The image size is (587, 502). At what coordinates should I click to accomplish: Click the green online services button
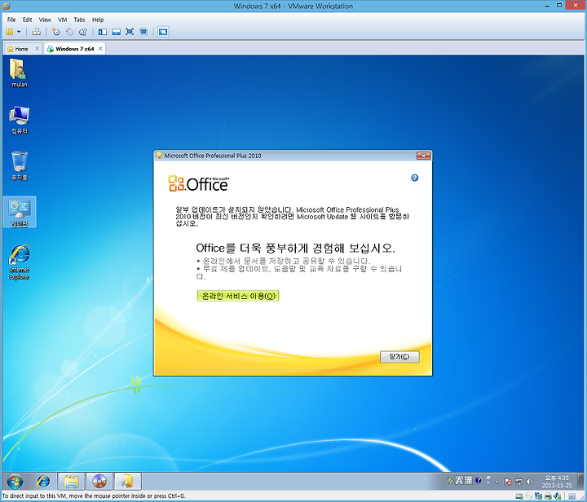[238, 296]
